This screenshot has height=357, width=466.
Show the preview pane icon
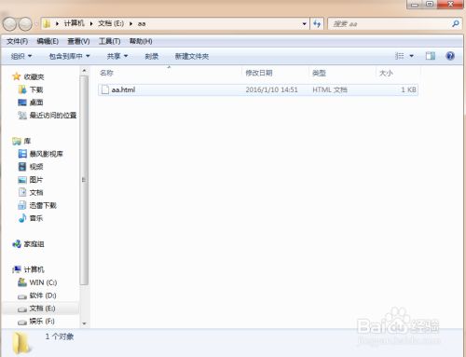431,56
